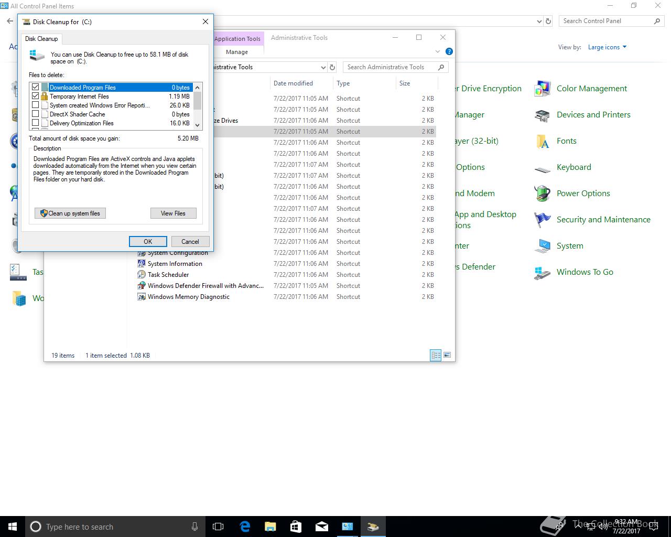Click the Power Options icon

pos(542,194)
